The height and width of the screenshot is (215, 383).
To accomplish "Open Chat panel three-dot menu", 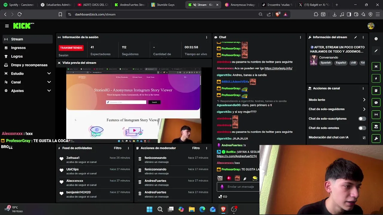I will coord(300,37).
